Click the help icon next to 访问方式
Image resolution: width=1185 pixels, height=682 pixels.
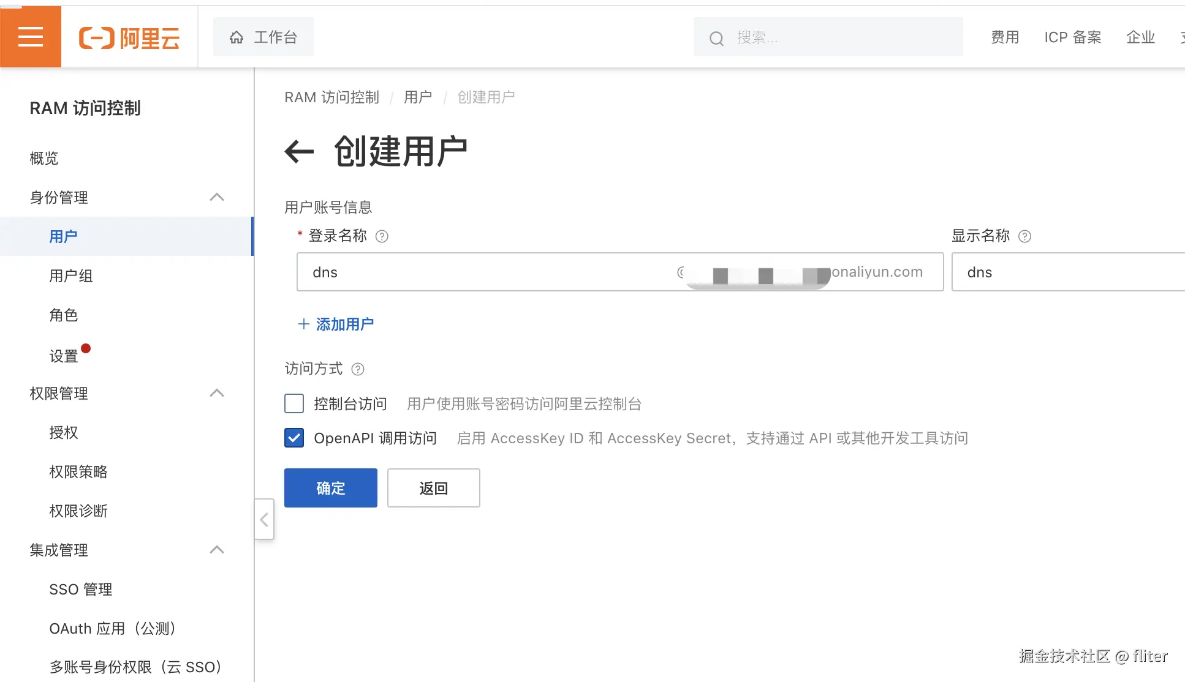pos(358,369)
